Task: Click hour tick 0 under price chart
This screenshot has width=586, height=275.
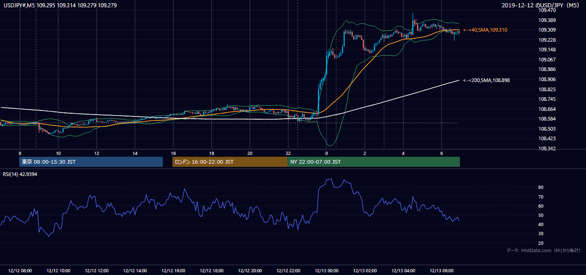Action: [326, 153]
